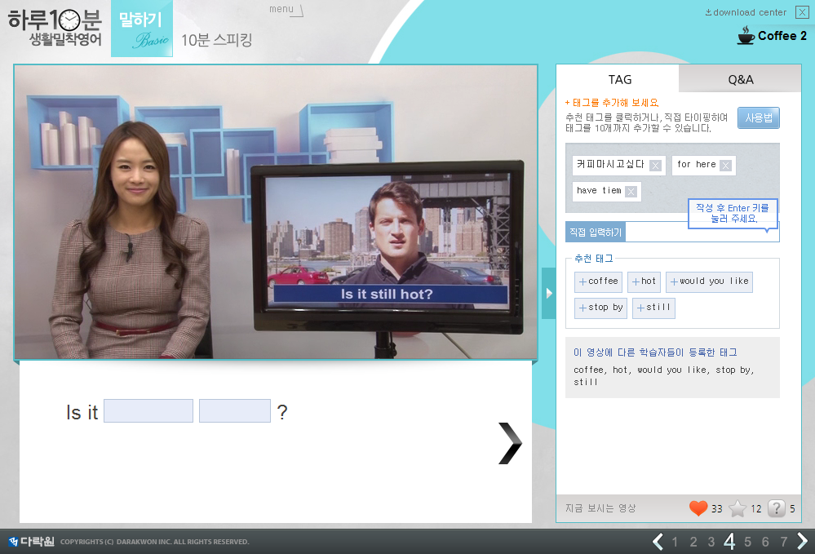
Task: Open the menu dropdown at top
Action: point(286,10)
